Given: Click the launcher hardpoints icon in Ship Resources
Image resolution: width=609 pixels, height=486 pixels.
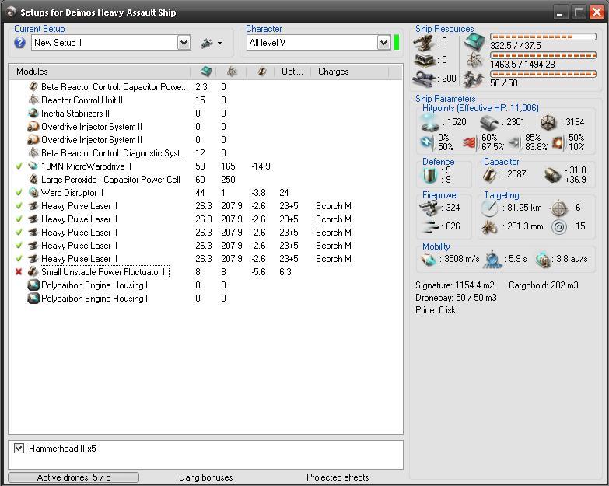Looking at the screenshot, I should click(x=424, y=61).
